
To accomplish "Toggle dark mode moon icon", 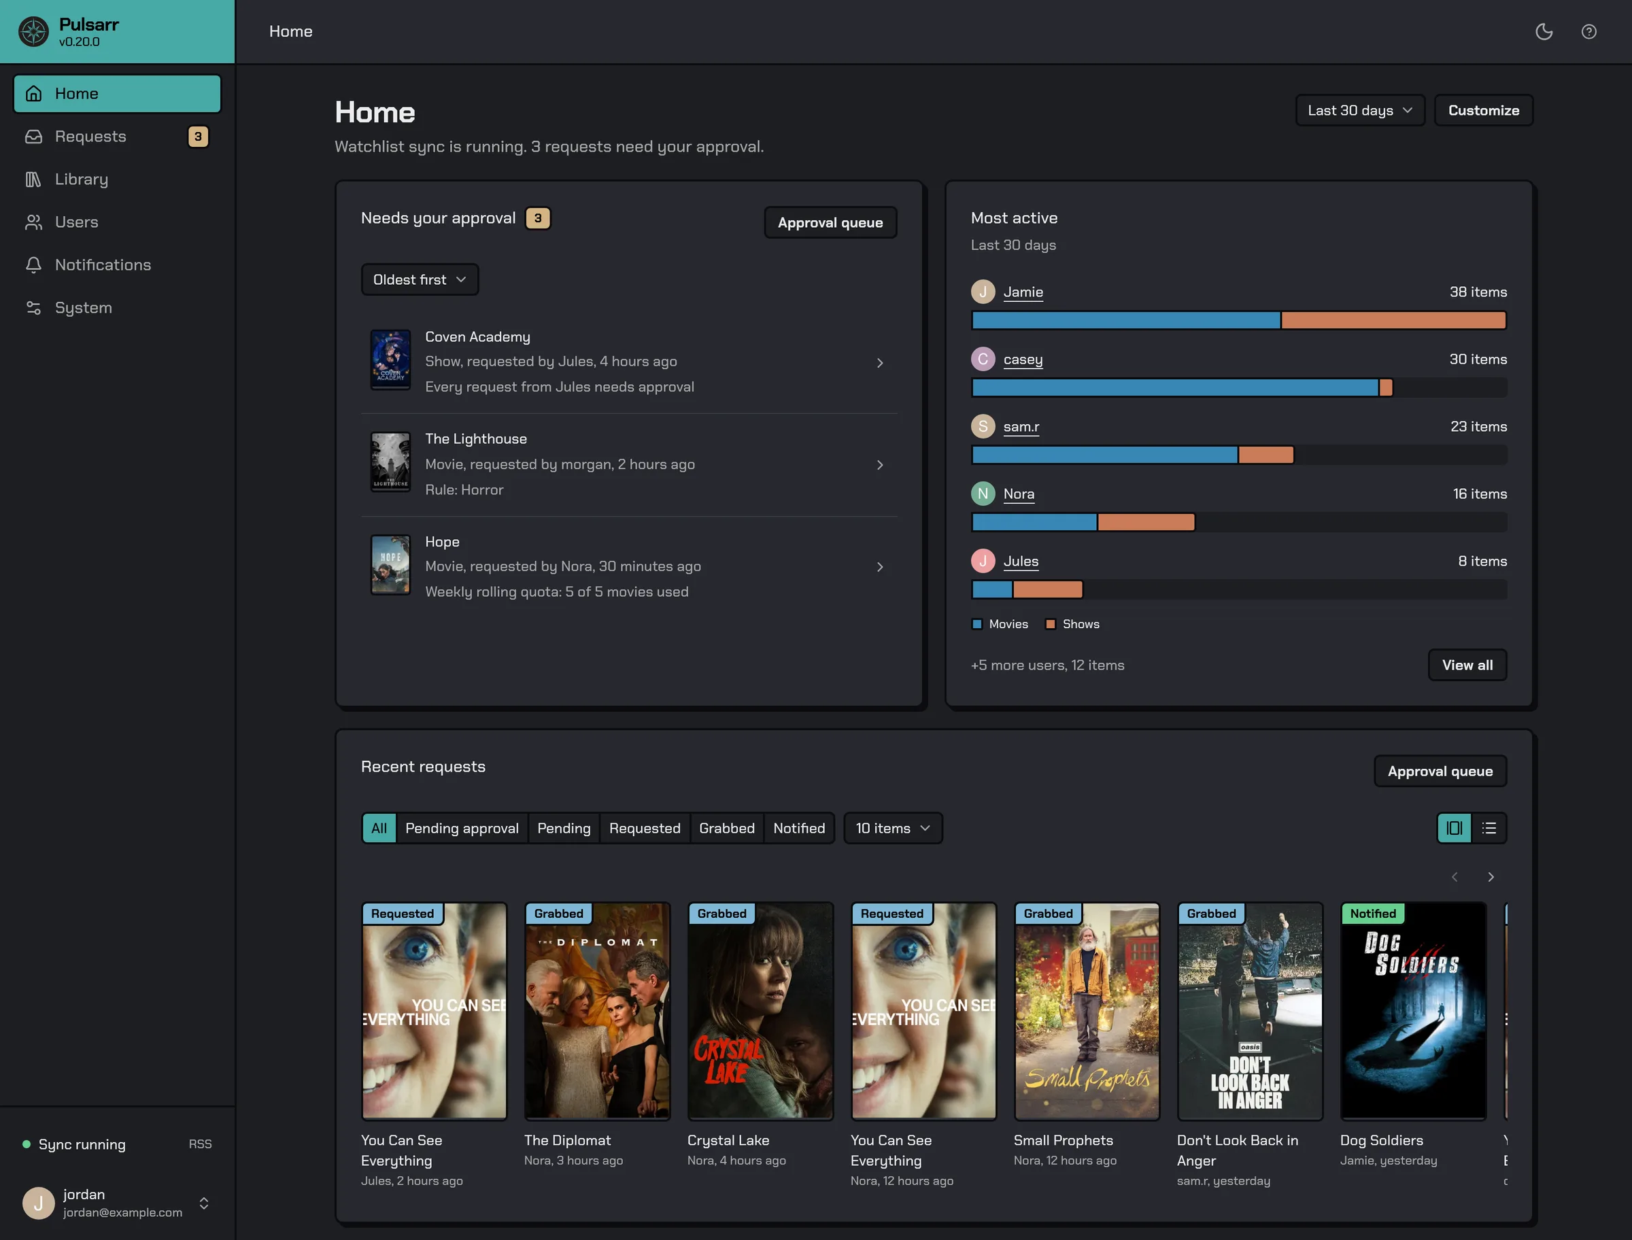I will click(1544, 32).
